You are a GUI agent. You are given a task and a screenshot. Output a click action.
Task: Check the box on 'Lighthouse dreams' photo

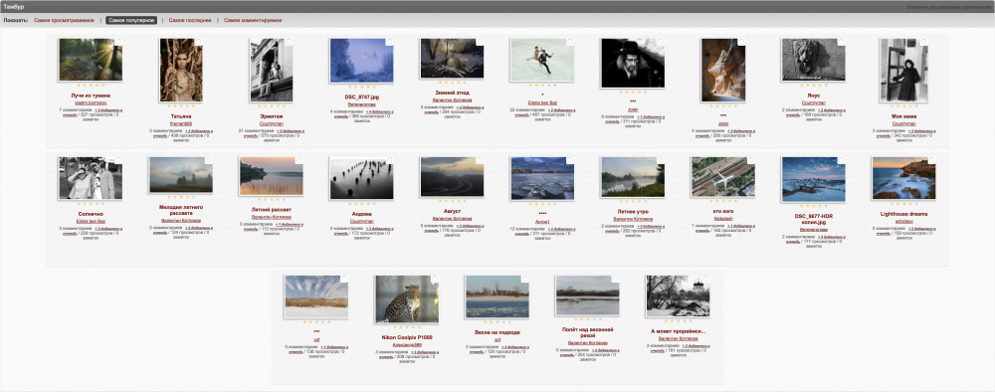[931, 160]
